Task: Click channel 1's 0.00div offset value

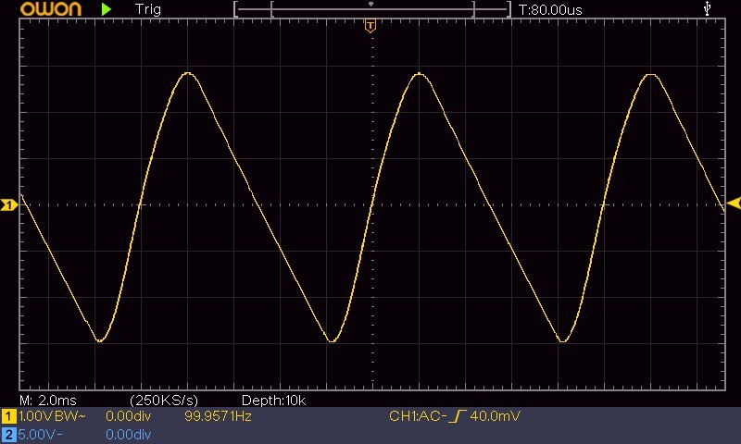Action: 128,416
